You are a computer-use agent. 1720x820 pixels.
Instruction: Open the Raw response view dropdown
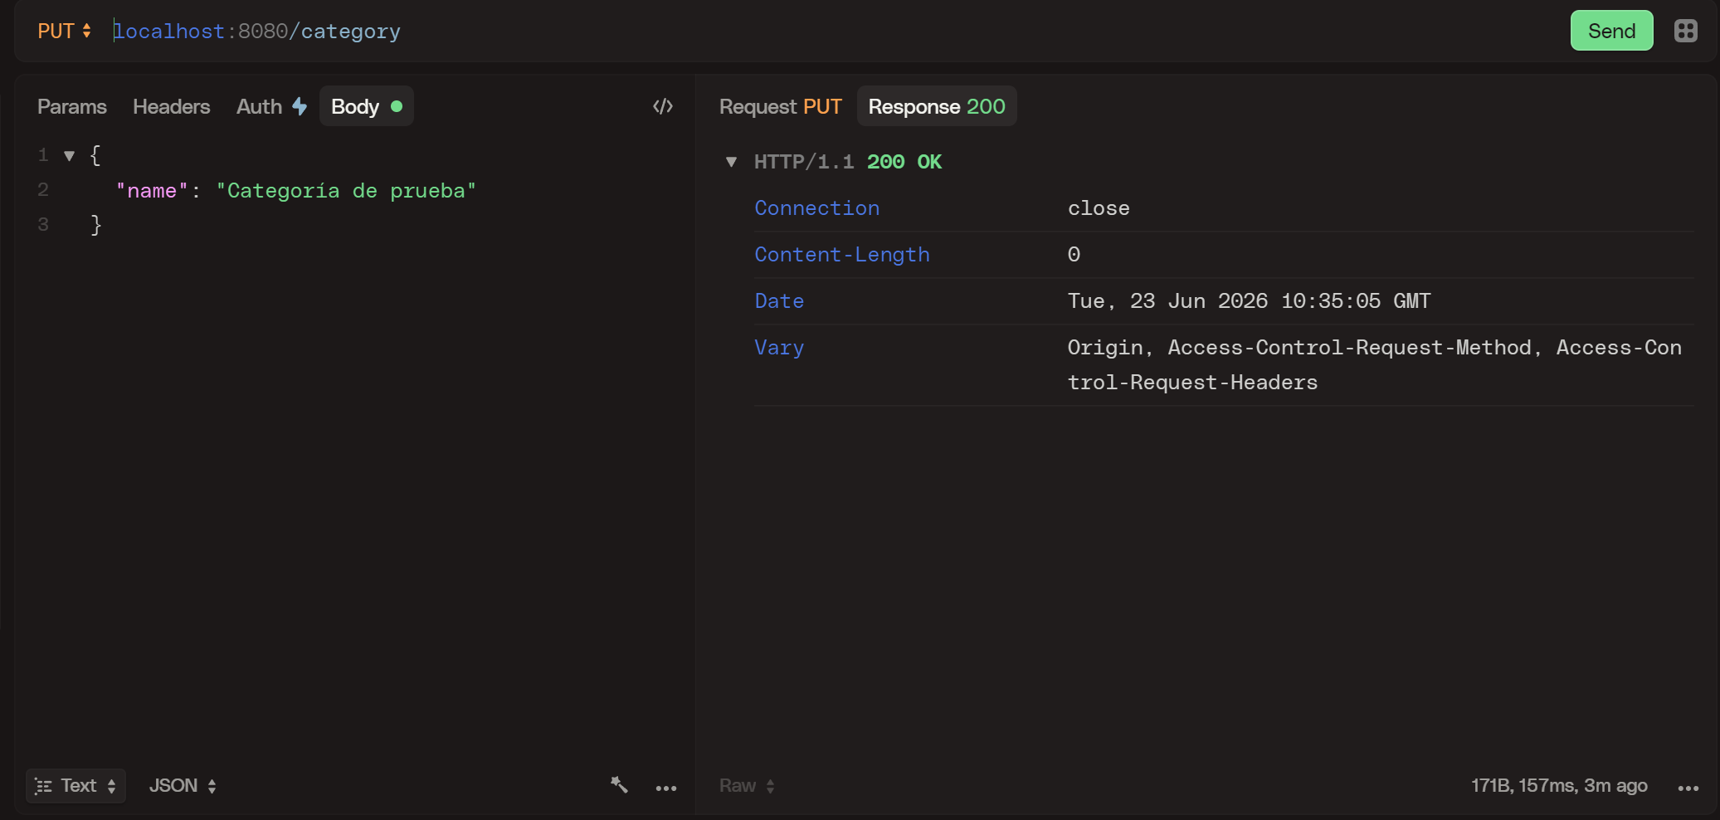[x=747, y=785]
